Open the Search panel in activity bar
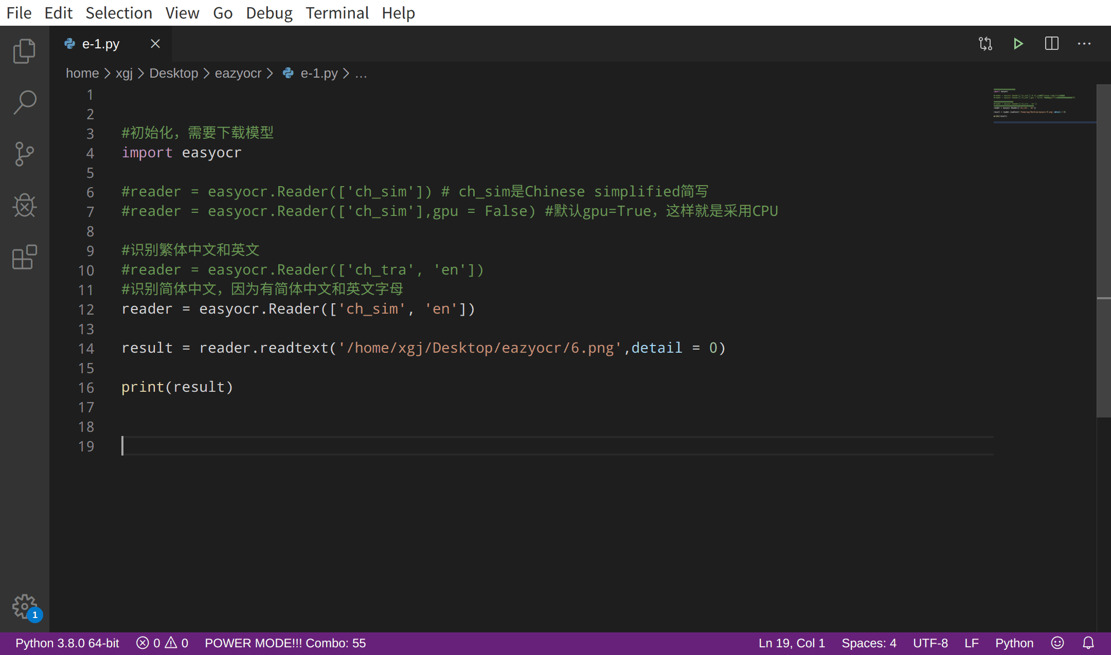This screenshot has height=655, width=1111. [24, 102]
